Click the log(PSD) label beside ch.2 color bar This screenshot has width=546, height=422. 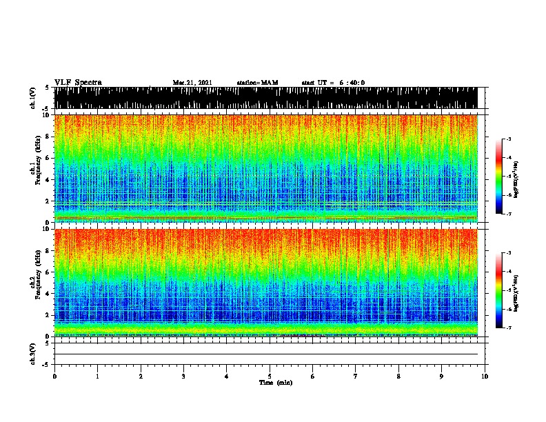[x=516, y=293]
